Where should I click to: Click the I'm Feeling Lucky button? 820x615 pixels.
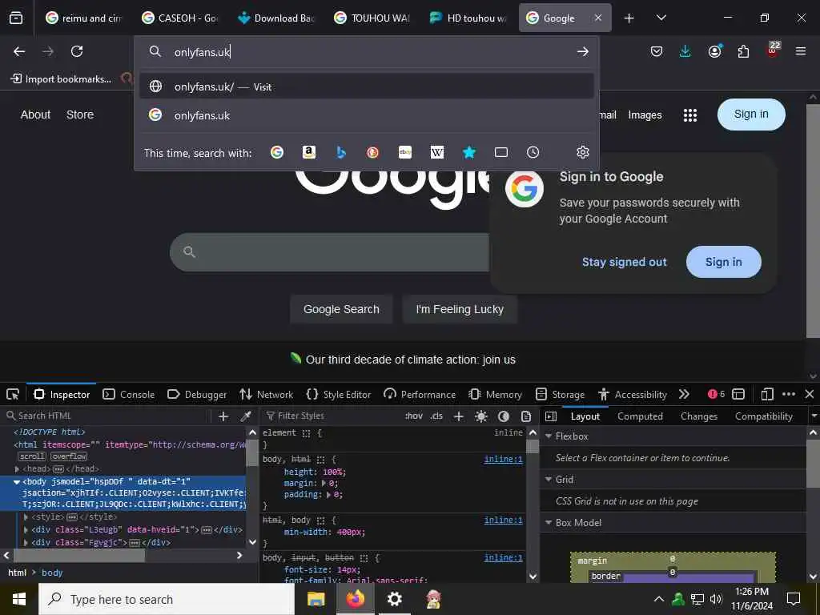click(x=460, y=309)
